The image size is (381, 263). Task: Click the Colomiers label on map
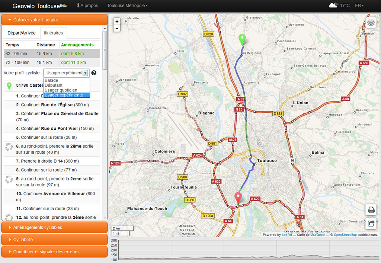[x=165, y=151]
